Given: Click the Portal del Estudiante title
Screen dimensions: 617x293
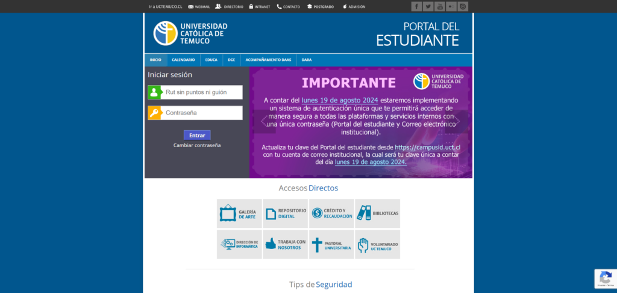Looking at the screenshot, I should tap(418, 34).
